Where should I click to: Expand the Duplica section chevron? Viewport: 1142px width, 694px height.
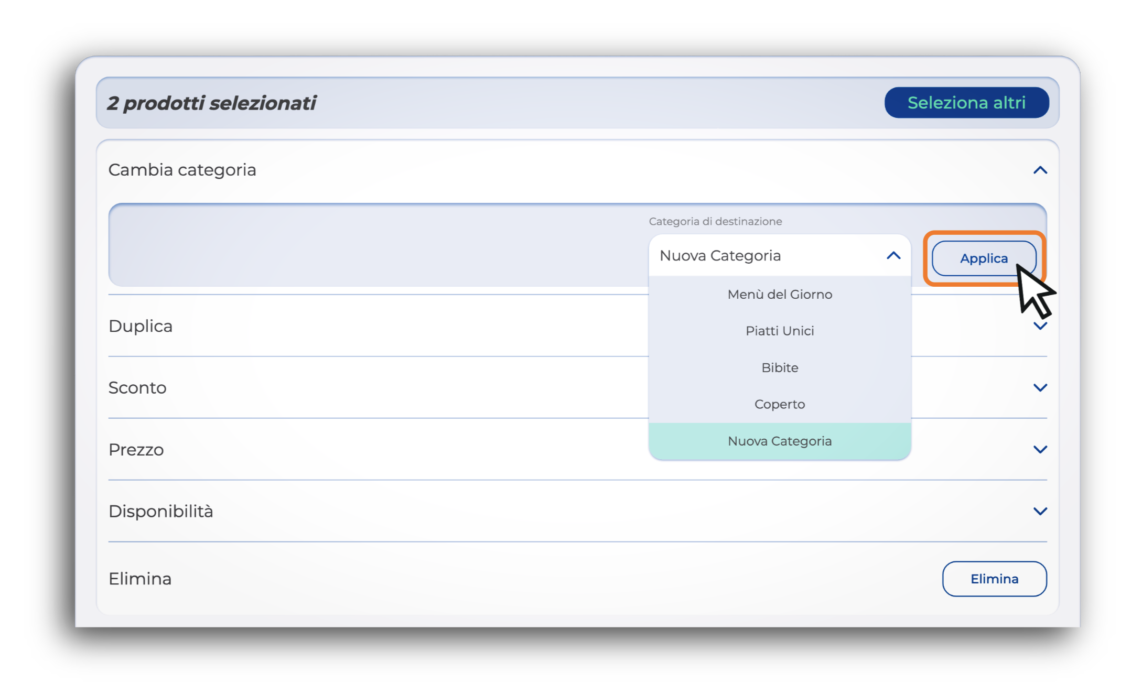click(1040, 326)
